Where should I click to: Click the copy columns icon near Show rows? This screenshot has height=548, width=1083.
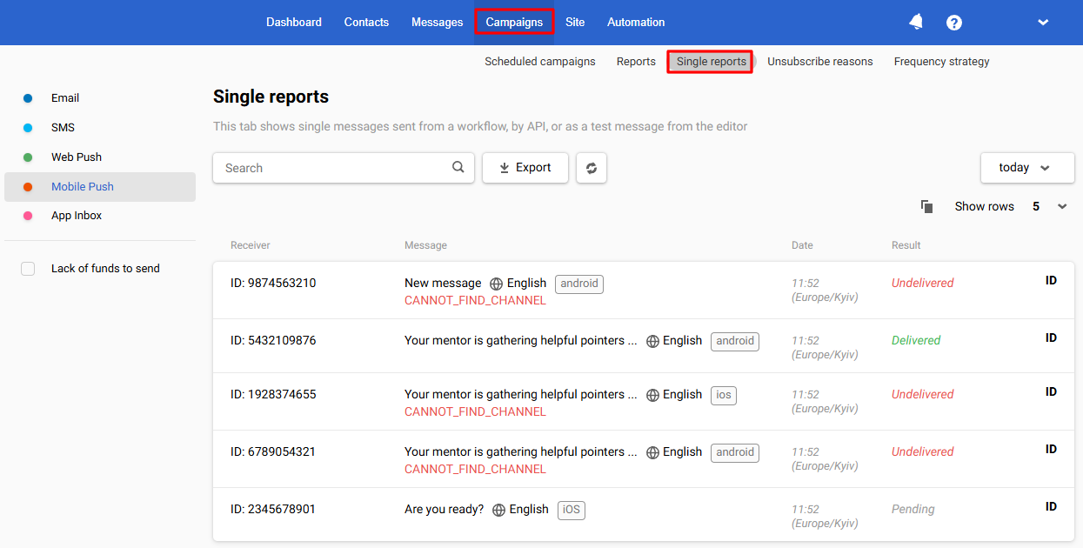coord(927,207)
